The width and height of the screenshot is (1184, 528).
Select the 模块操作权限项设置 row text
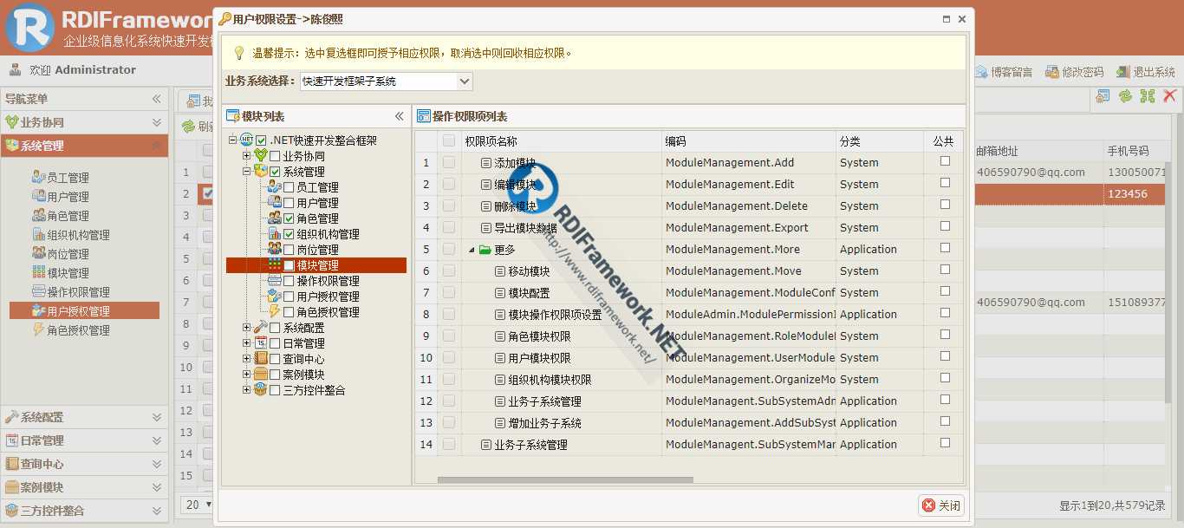pyautogui.click(x=555, y=315)
